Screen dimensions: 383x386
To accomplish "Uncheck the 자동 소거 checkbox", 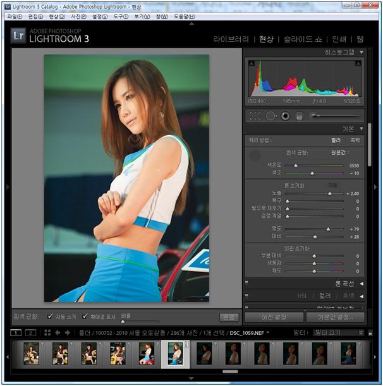I will click(50, 316).
